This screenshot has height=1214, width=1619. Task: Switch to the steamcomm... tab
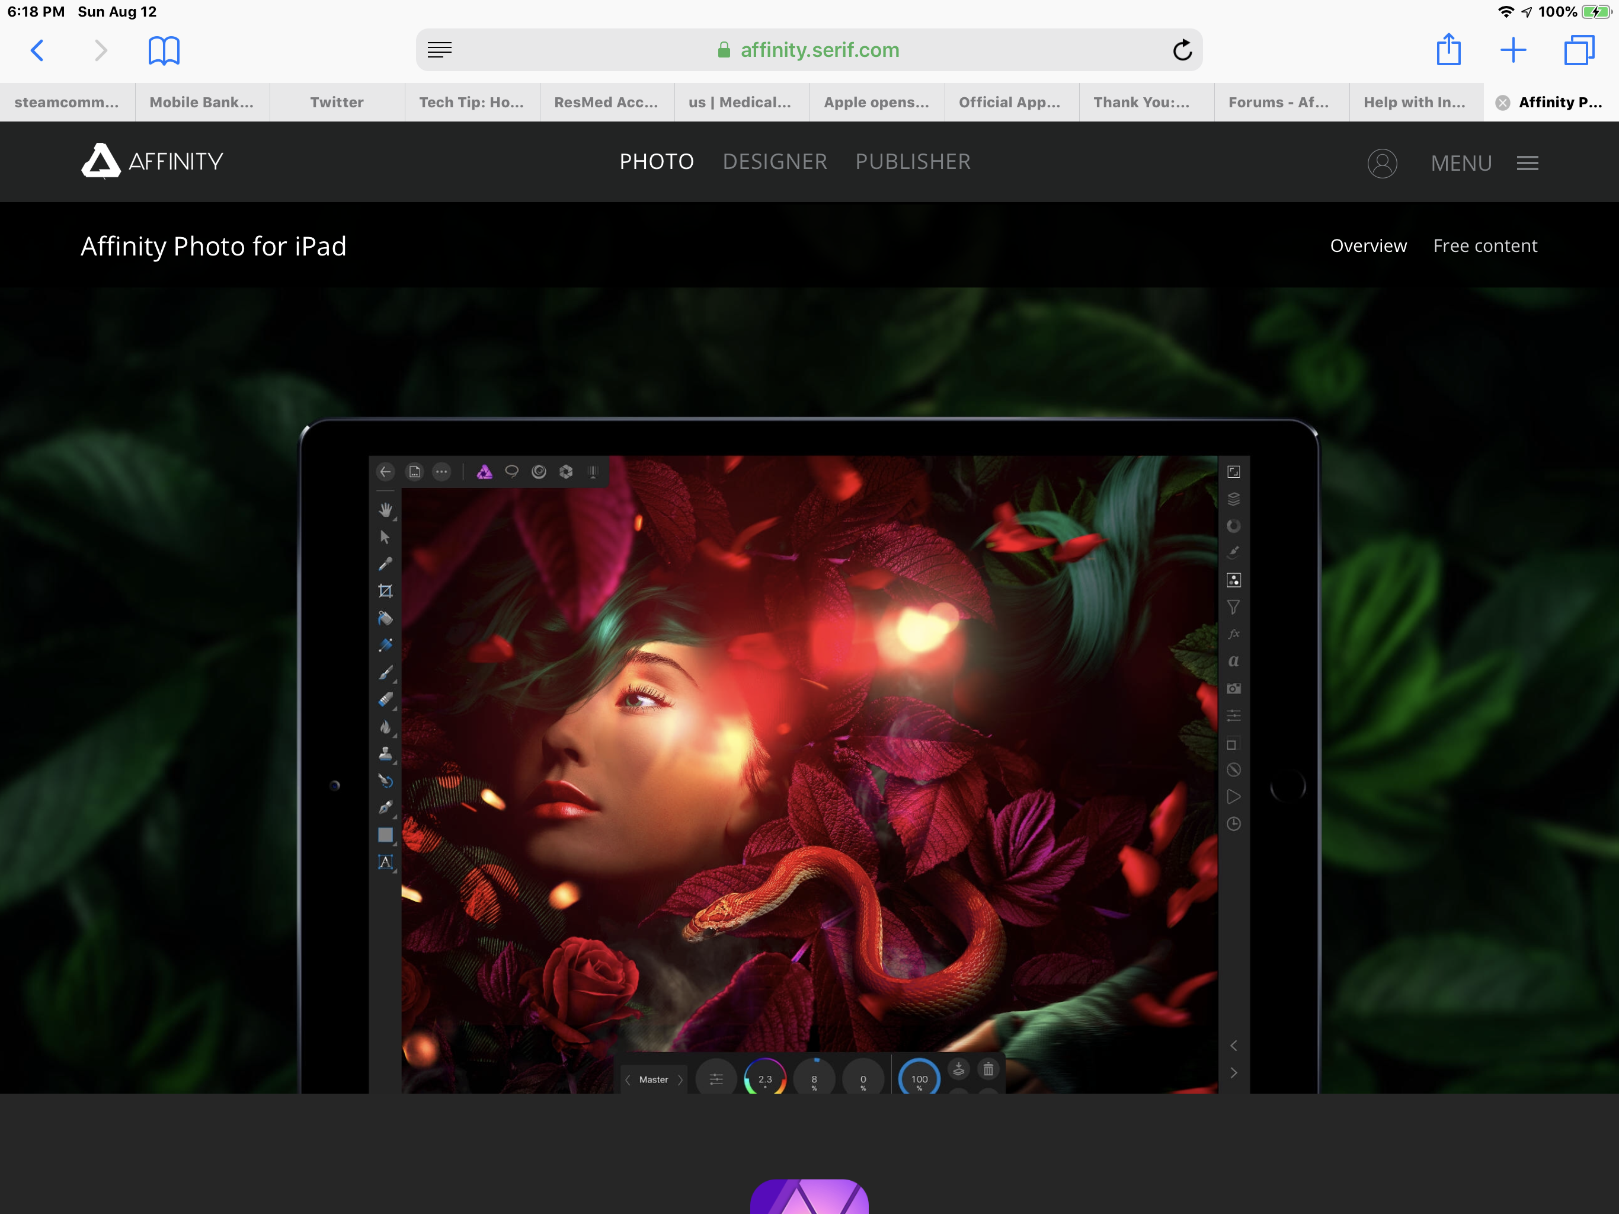tap(66, 103)
